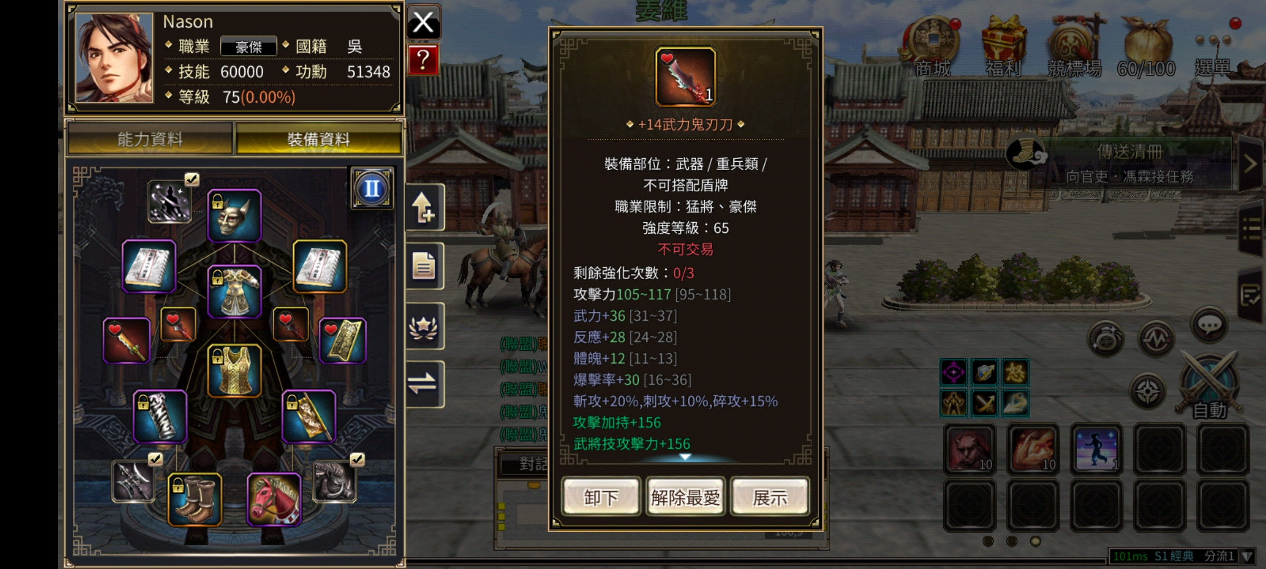
Task: Switch equipment set with the II button
Action: (x=372, y=189)
